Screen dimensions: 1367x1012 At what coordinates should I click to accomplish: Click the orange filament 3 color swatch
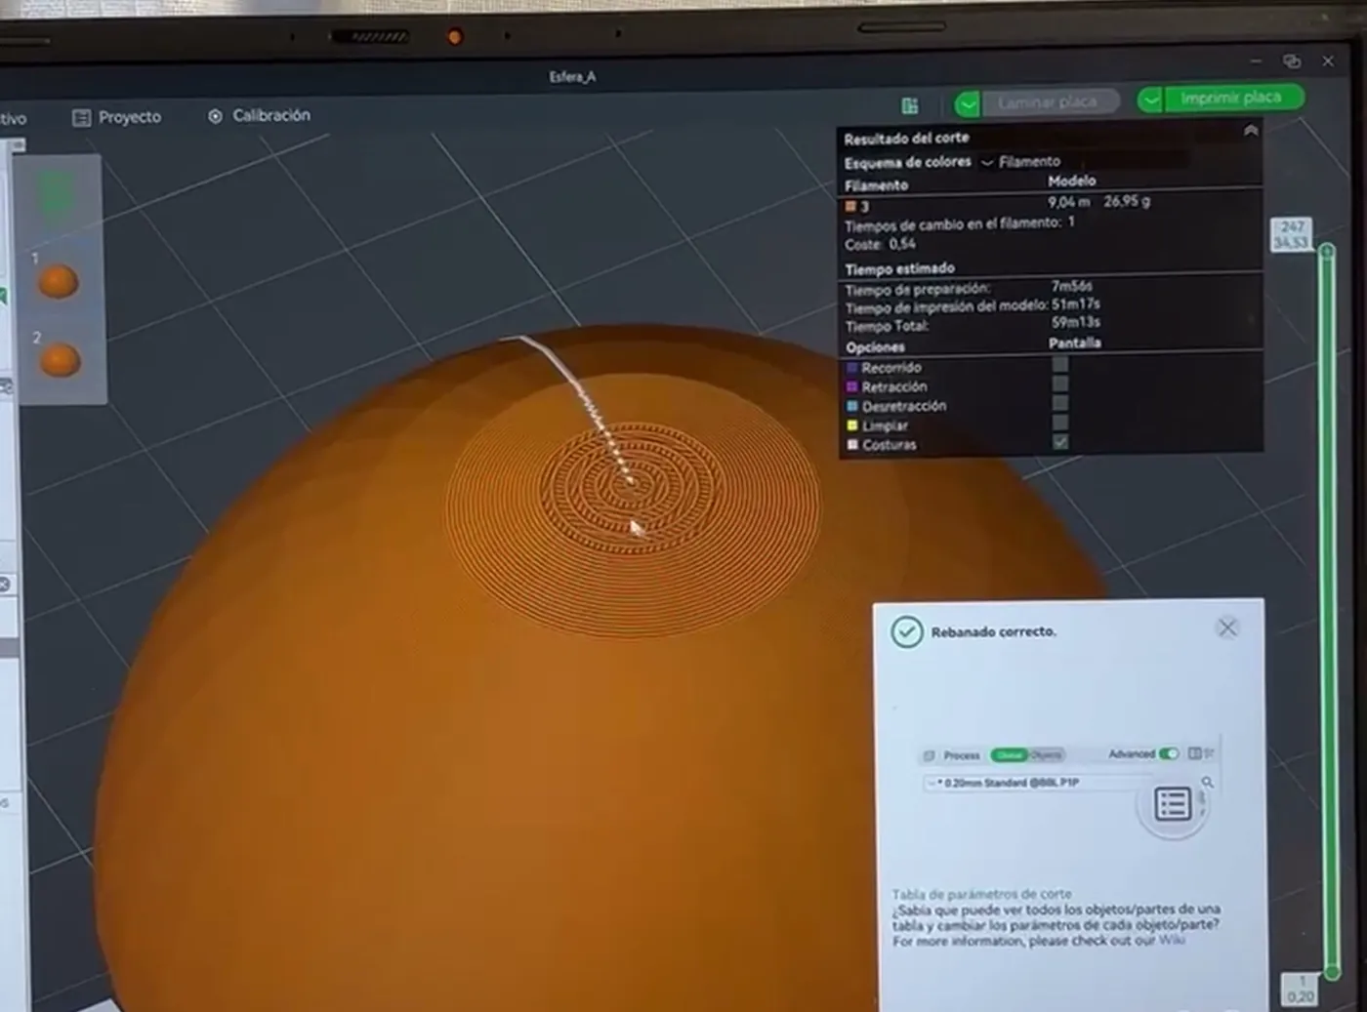850,206
